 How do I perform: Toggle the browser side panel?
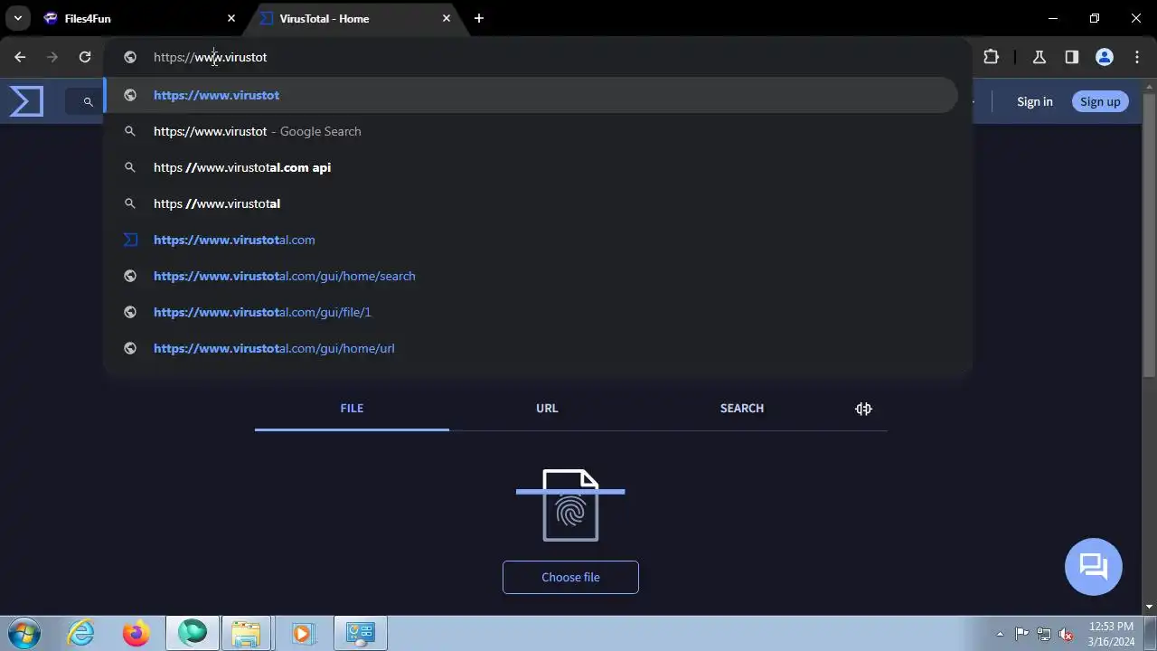coord(1072,57)
